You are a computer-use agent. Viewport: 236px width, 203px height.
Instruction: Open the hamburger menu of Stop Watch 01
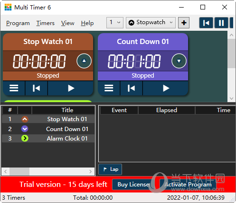[x=14, y=88]
